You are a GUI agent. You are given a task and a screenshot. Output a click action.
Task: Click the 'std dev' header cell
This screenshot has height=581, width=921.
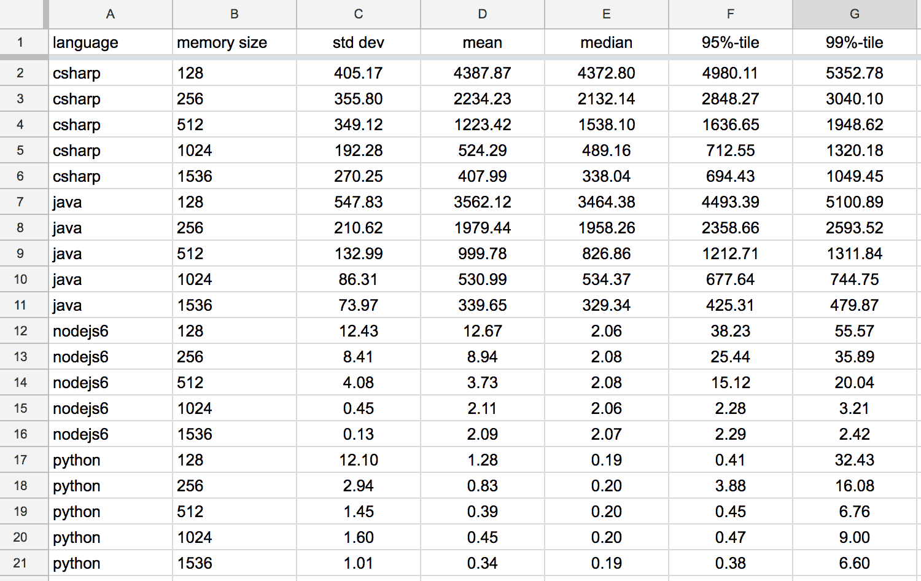tap(358, 42)
